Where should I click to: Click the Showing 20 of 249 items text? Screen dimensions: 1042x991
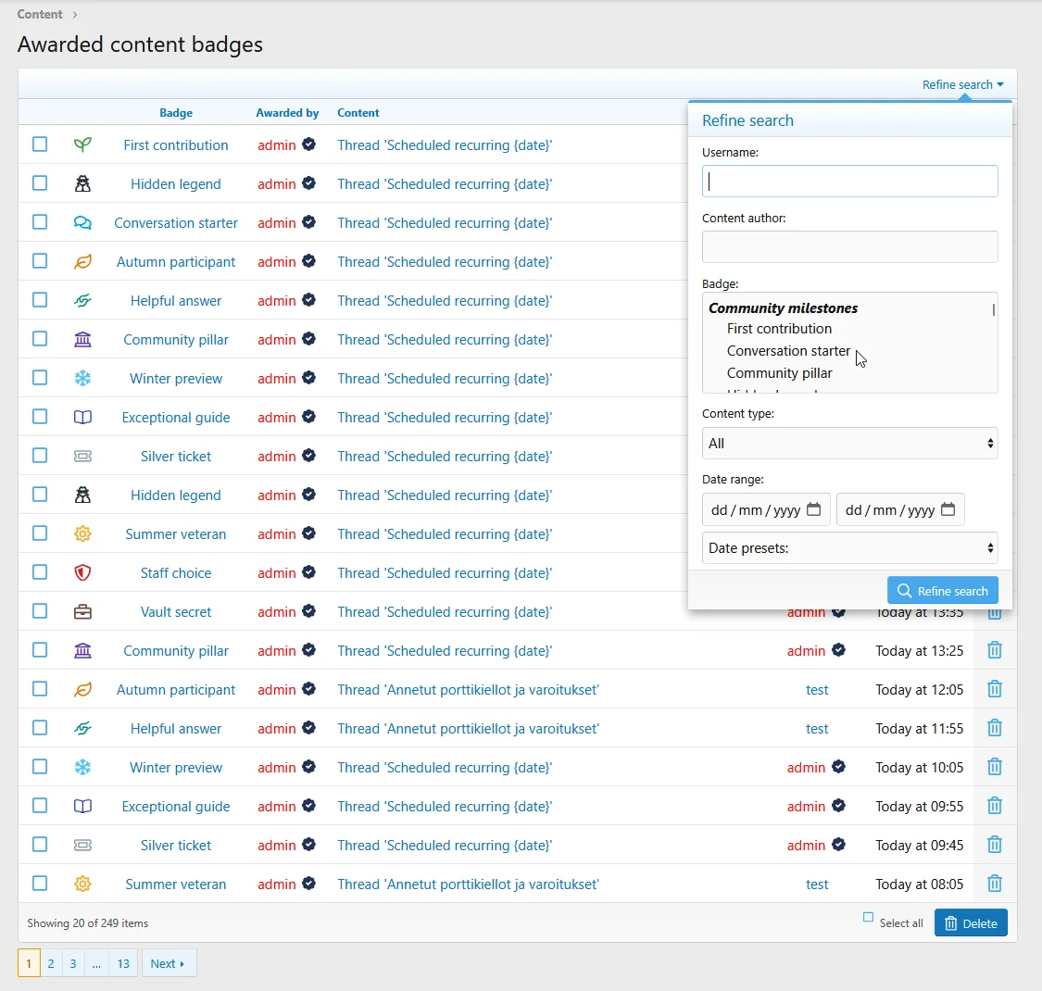88,923
